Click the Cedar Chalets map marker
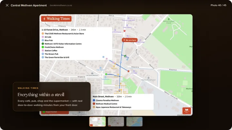Screen dimensions: 232x130 pyautogui.click(x=127, y=25)
